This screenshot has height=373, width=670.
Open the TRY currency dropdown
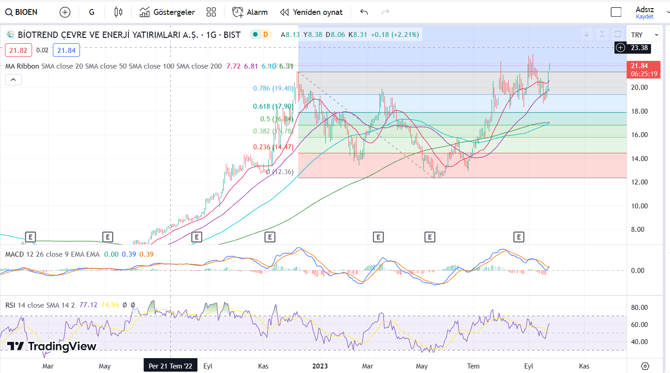[x=645, y=35]
